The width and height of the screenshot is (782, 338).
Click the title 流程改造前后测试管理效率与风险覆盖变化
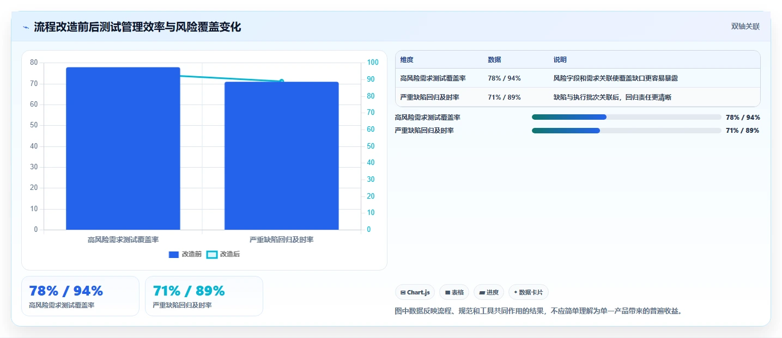[x=137, y=27]
